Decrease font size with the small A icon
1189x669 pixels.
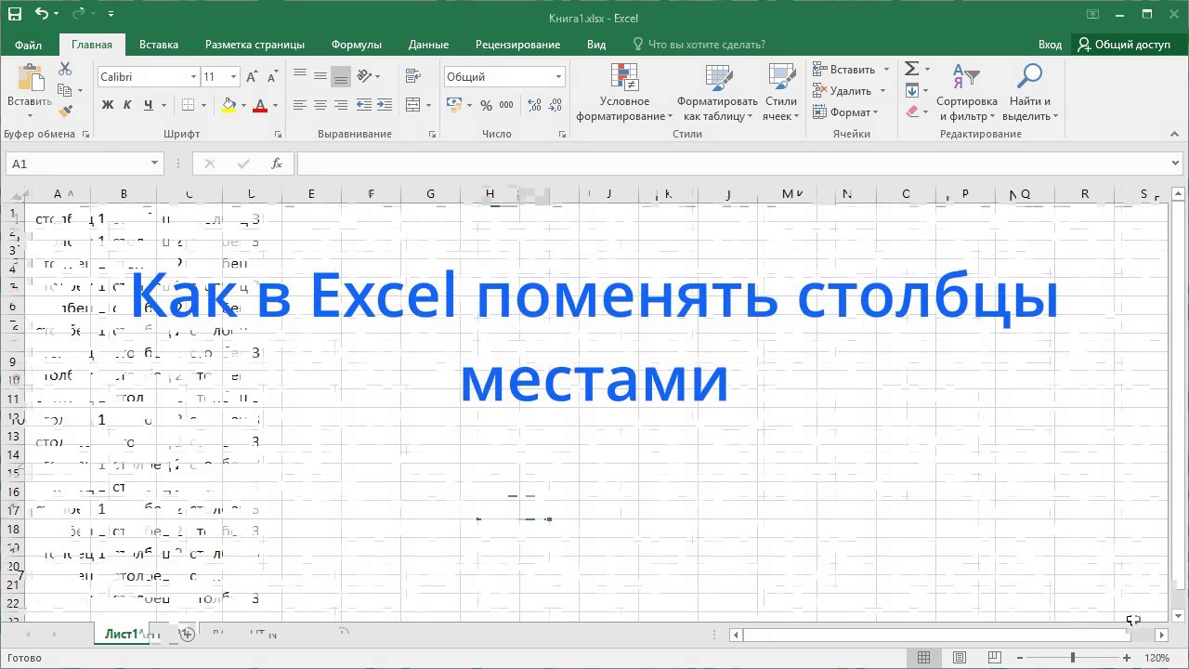coord(273,77)
